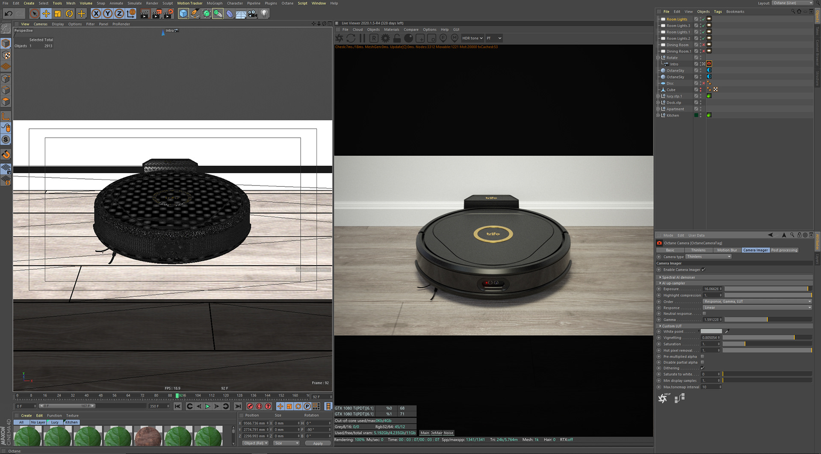Open the Octane menu in main menu bar
Viewport: 821px width, 454px height.
click(287, 3)
